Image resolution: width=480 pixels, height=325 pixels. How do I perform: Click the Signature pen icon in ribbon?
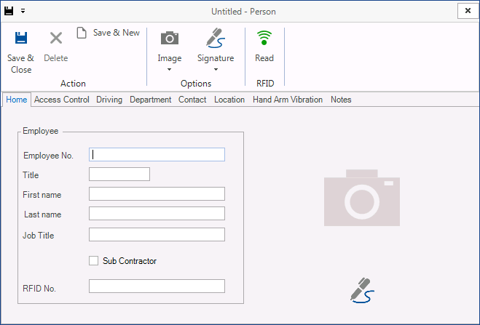(x=216, y=38)
